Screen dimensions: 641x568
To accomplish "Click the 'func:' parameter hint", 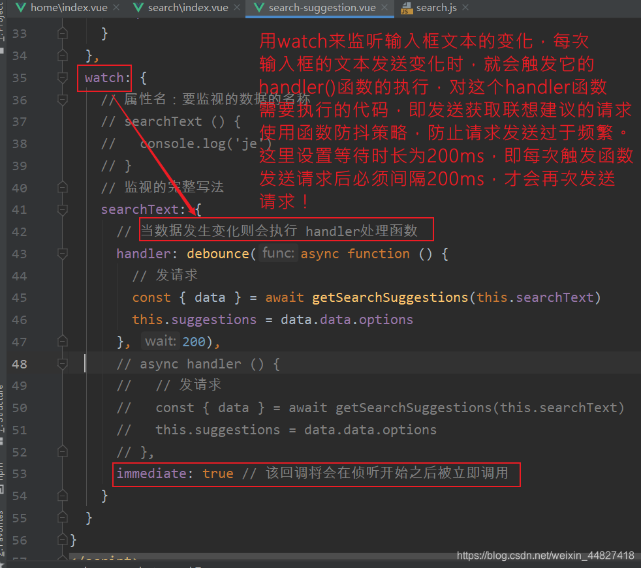I will coord(278,253).
